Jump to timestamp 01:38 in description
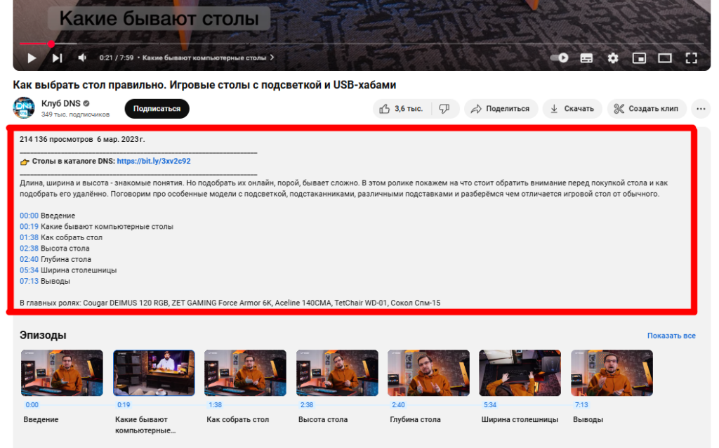 coord(29,237)
